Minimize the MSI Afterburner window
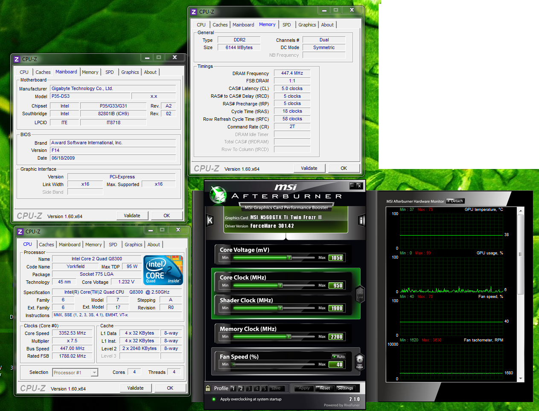 [x=352, y=186]
